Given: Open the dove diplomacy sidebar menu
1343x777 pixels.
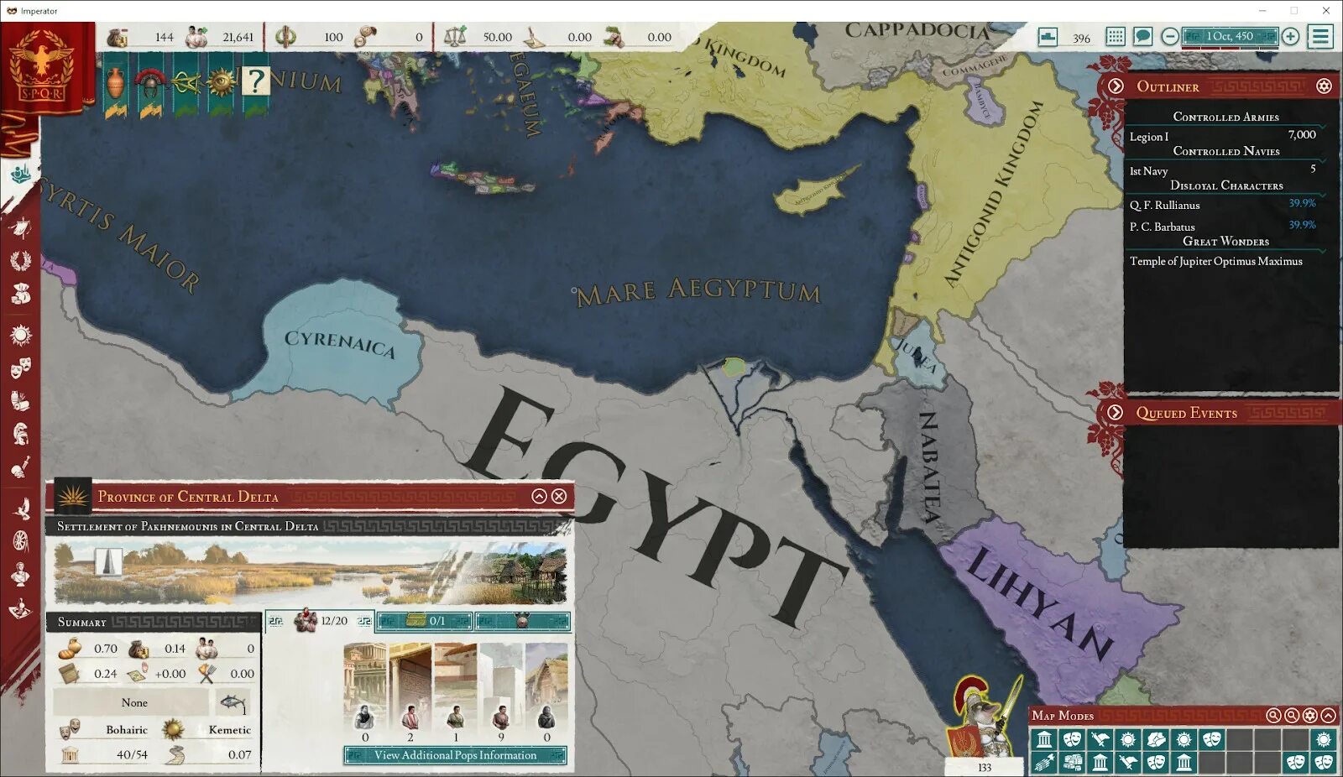Looking at the screenshot, I should (20, 508).
